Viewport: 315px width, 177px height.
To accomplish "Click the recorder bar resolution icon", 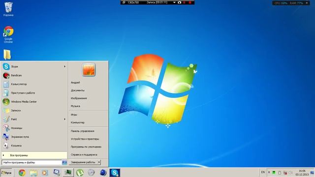I will [x=124, y=2].
